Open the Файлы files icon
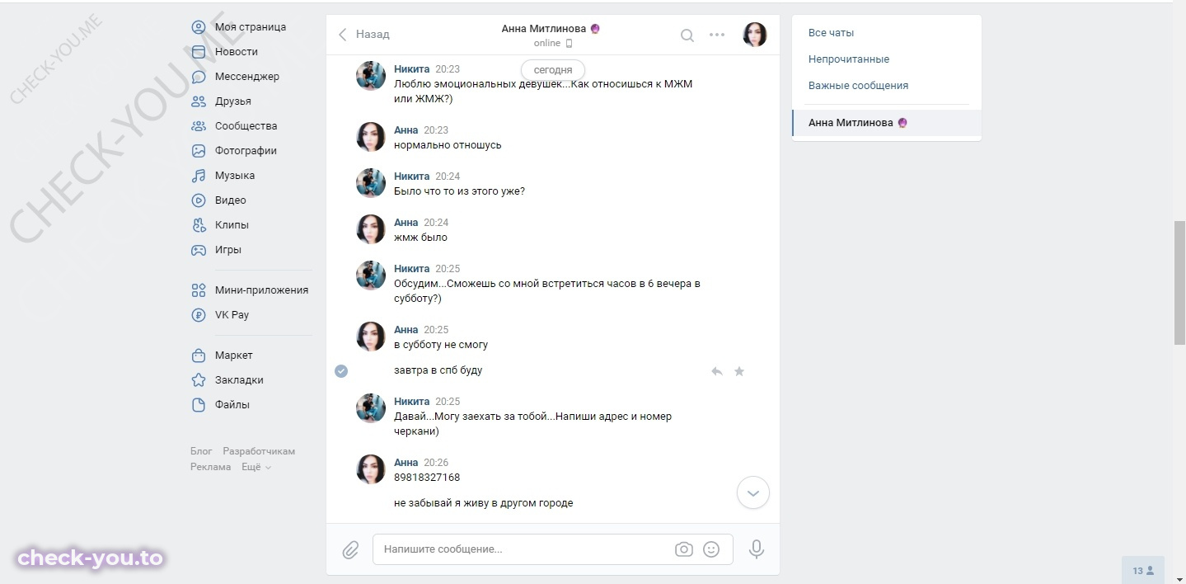This screenshot has width=1186, height=584. (199, 405)
